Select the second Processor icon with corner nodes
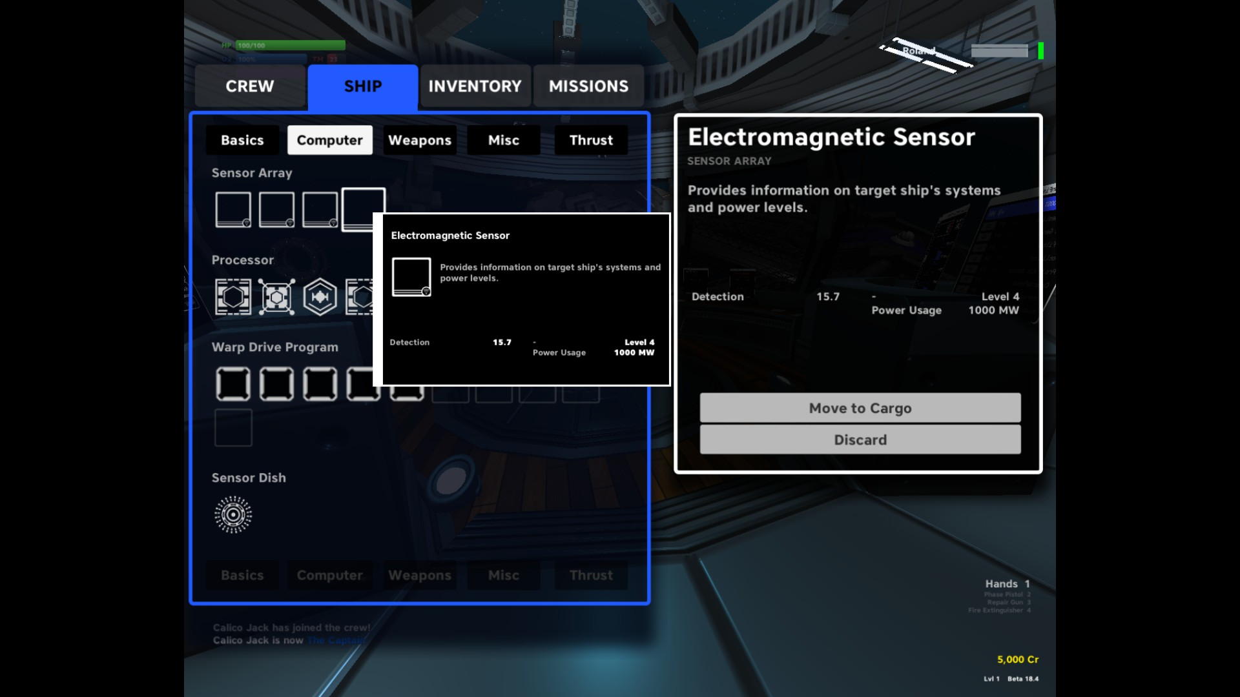Image resolution: width=1240 pixels, height=697 pixels. tap(276, 297)
